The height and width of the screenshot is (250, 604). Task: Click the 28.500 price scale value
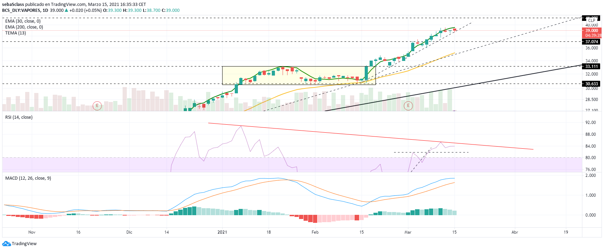point(591,100)
